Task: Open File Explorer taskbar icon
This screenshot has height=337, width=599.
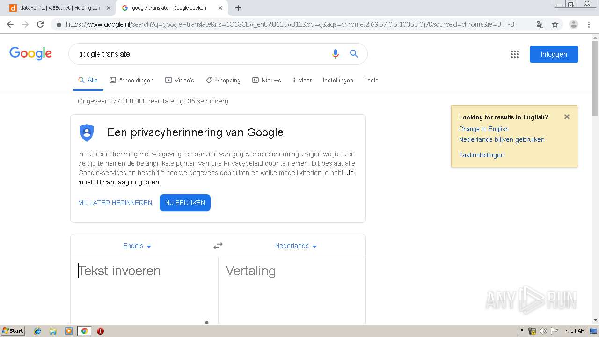Action: 53,331
